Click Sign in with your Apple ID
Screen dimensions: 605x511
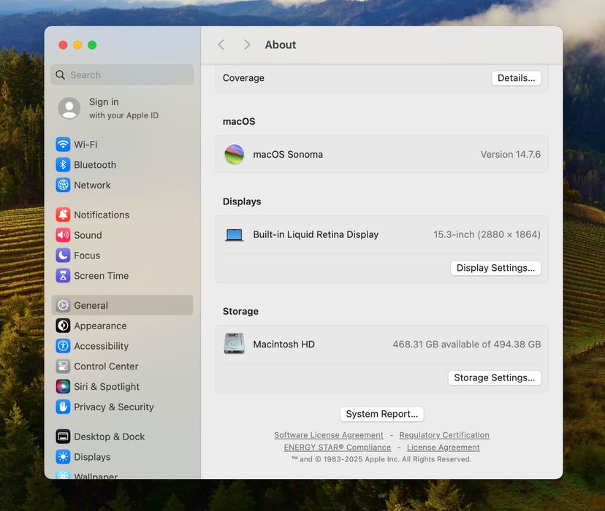coord(123,108)
